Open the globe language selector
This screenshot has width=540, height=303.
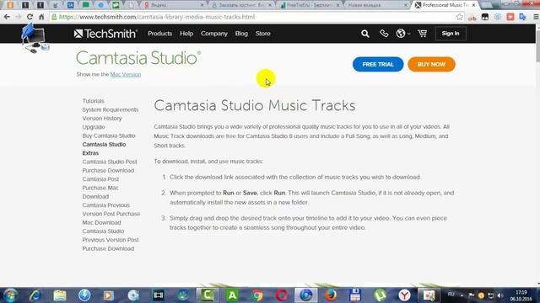coord(402,34)
